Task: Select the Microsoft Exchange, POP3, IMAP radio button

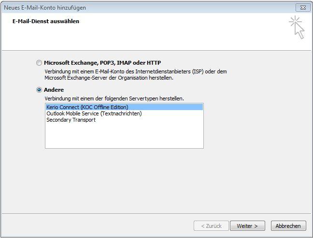Action: pos(39,63)
